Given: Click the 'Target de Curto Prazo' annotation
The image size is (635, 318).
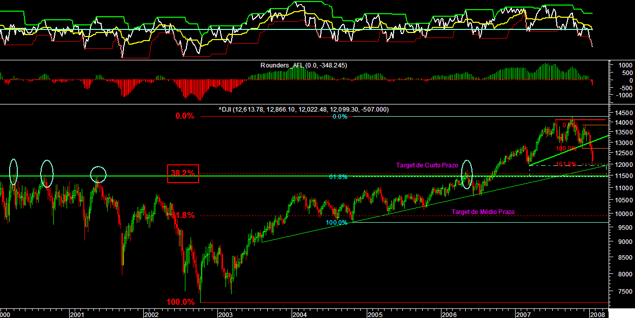Looking at the screenshot, I should tap(427, 165).
